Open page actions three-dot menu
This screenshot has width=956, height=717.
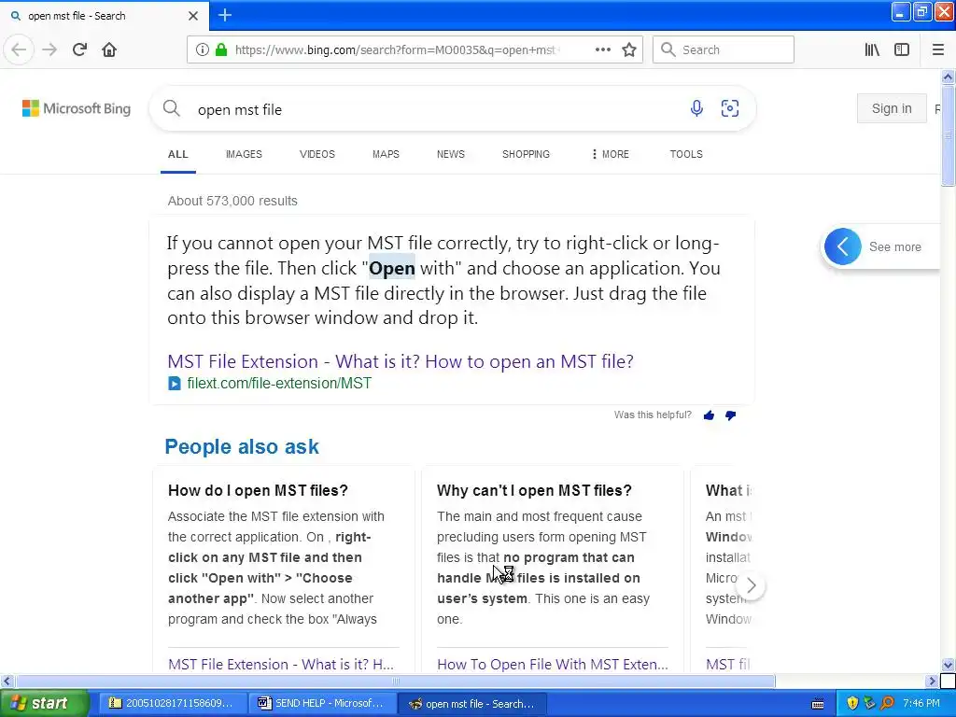point(603,49)
